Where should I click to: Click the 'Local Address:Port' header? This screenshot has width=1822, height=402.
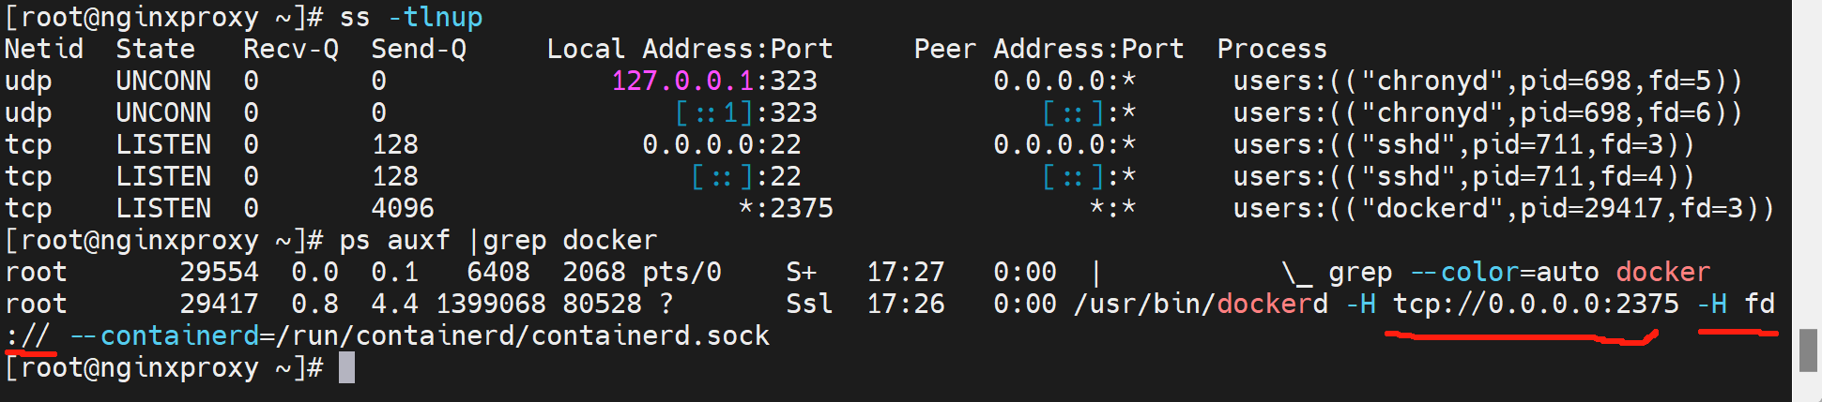[x=689, y=49]
